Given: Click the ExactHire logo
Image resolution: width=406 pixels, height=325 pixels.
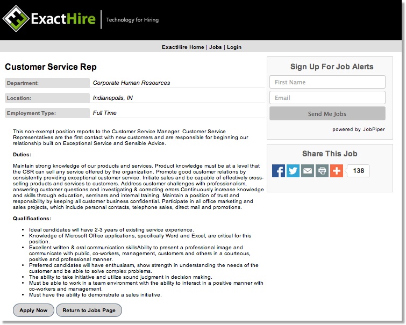Looking at the screenshot, I should pyautogui.click(x=49, y=19).
